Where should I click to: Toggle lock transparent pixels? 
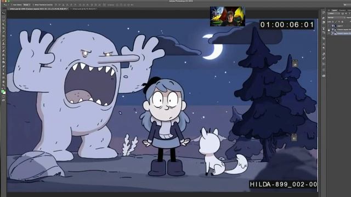click(x=333, y=22)
